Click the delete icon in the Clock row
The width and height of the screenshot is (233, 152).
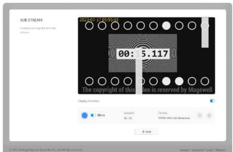(x=209, y=116)
